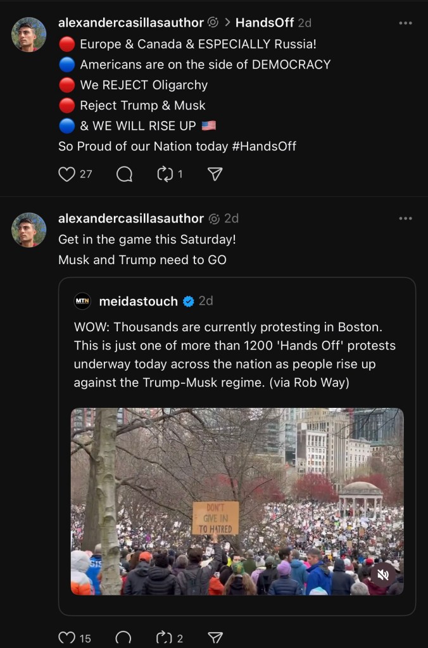Like the second post with 15 likes
The image size is (428, 648).
tap(67, 638)
